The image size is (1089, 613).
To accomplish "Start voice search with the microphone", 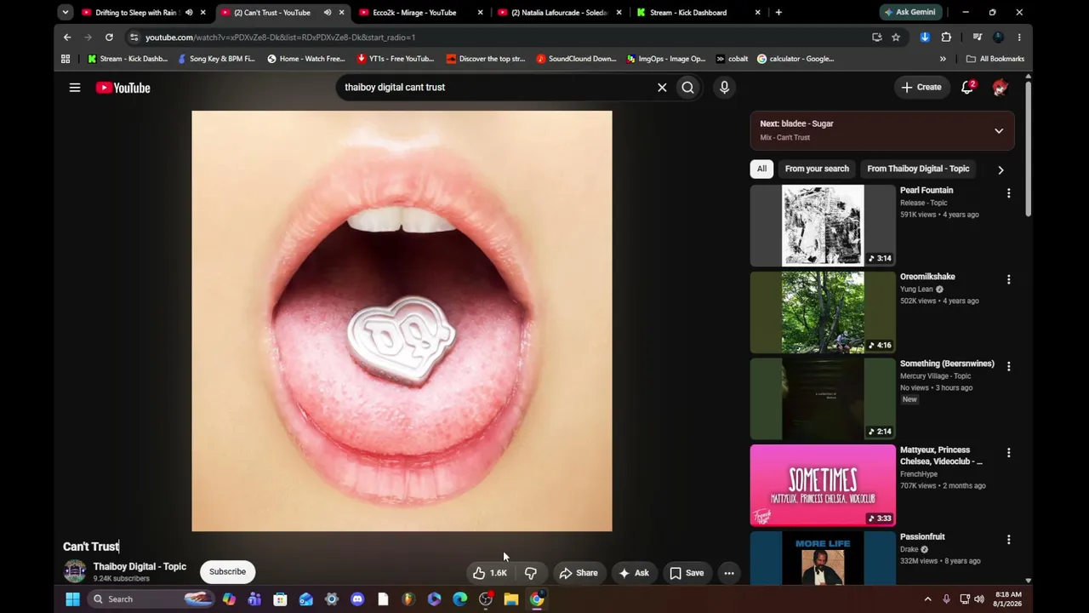I will coord(724,87).
